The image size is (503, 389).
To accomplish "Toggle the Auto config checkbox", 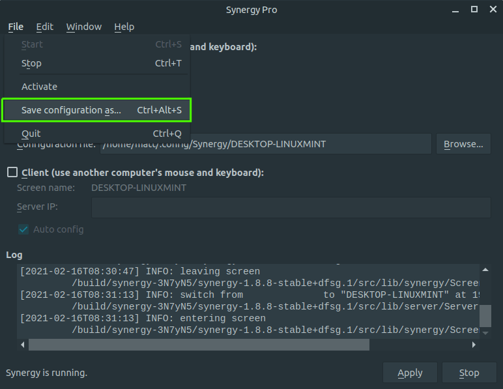I will pos(23,229).
